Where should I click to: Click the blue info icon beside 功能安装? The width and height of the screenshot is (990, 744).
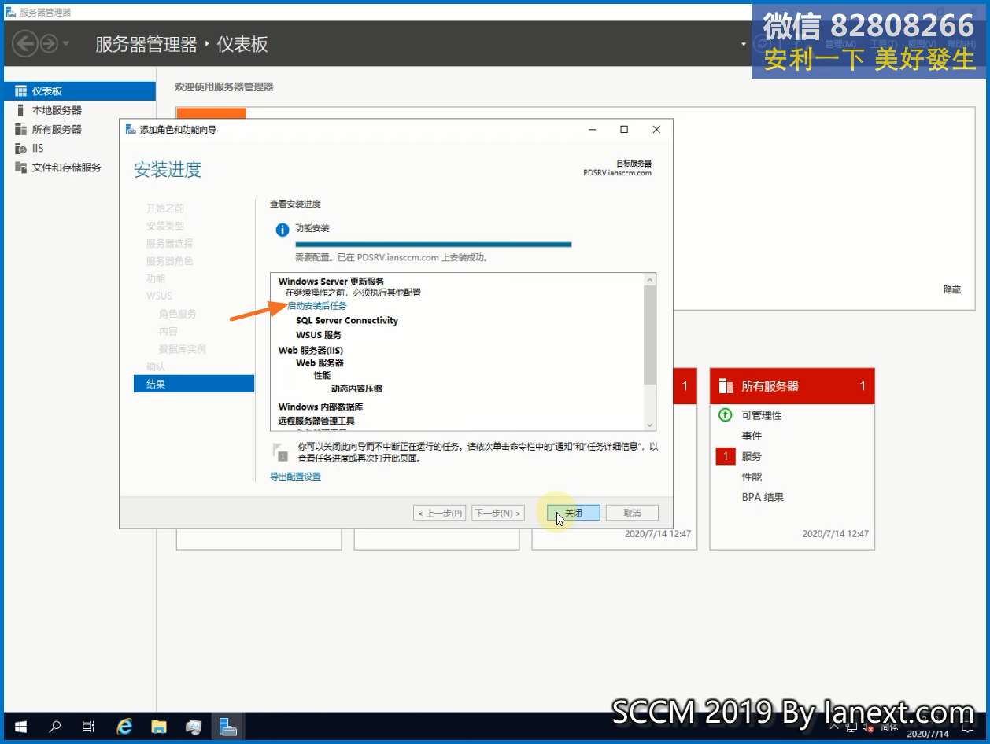(x=282, y=230)
